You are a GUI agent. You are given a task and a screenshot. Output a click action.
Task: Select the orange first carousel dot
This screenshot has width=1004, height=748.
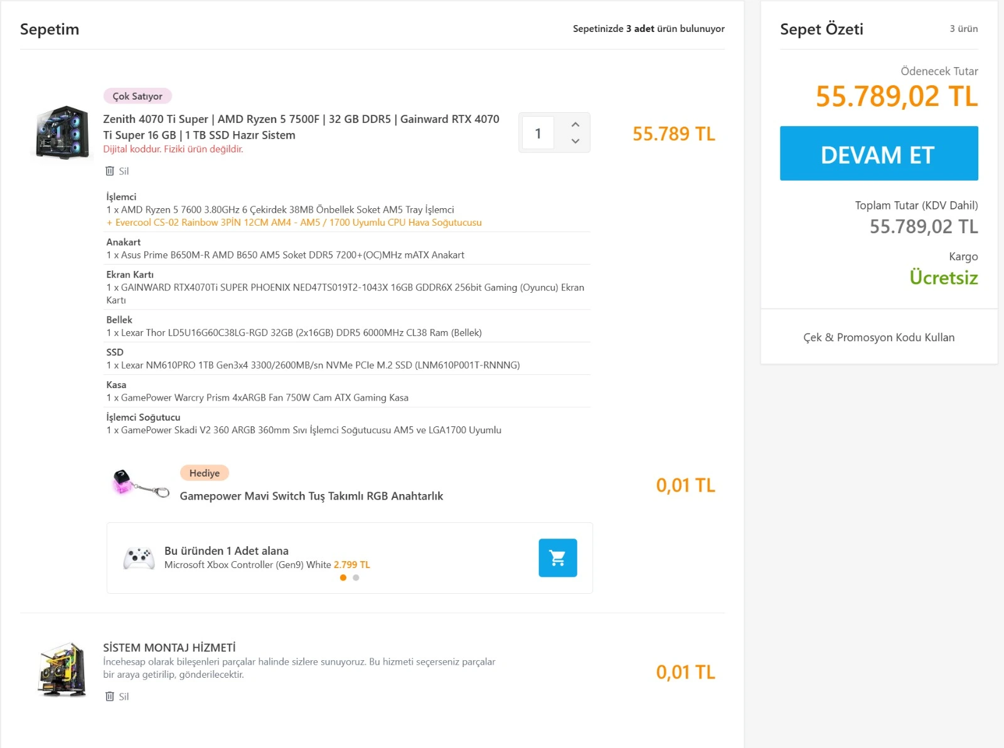343,577
